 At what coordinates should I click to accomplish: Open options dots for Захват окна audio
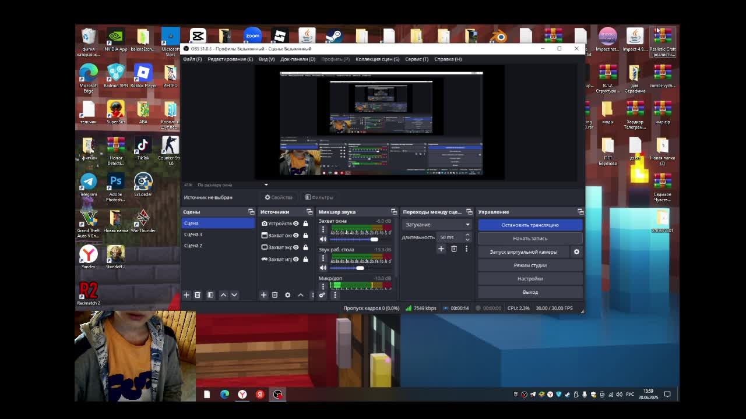coord(323,229)
